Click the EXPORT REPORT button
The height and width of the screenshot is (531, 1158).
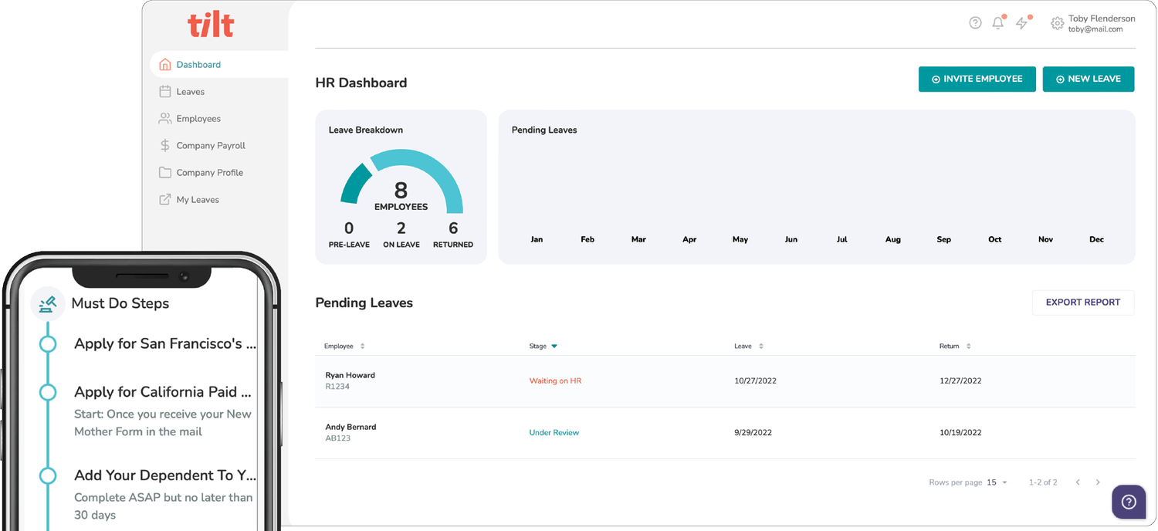click(x=1082, y=303)
